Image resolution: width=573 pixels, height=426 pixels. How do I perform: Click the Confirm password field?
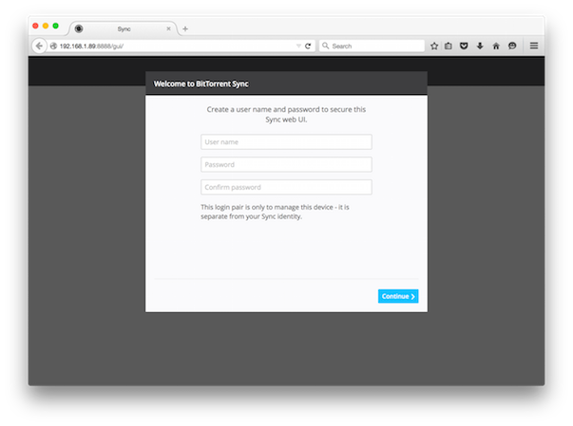click(x=286, y=187)
